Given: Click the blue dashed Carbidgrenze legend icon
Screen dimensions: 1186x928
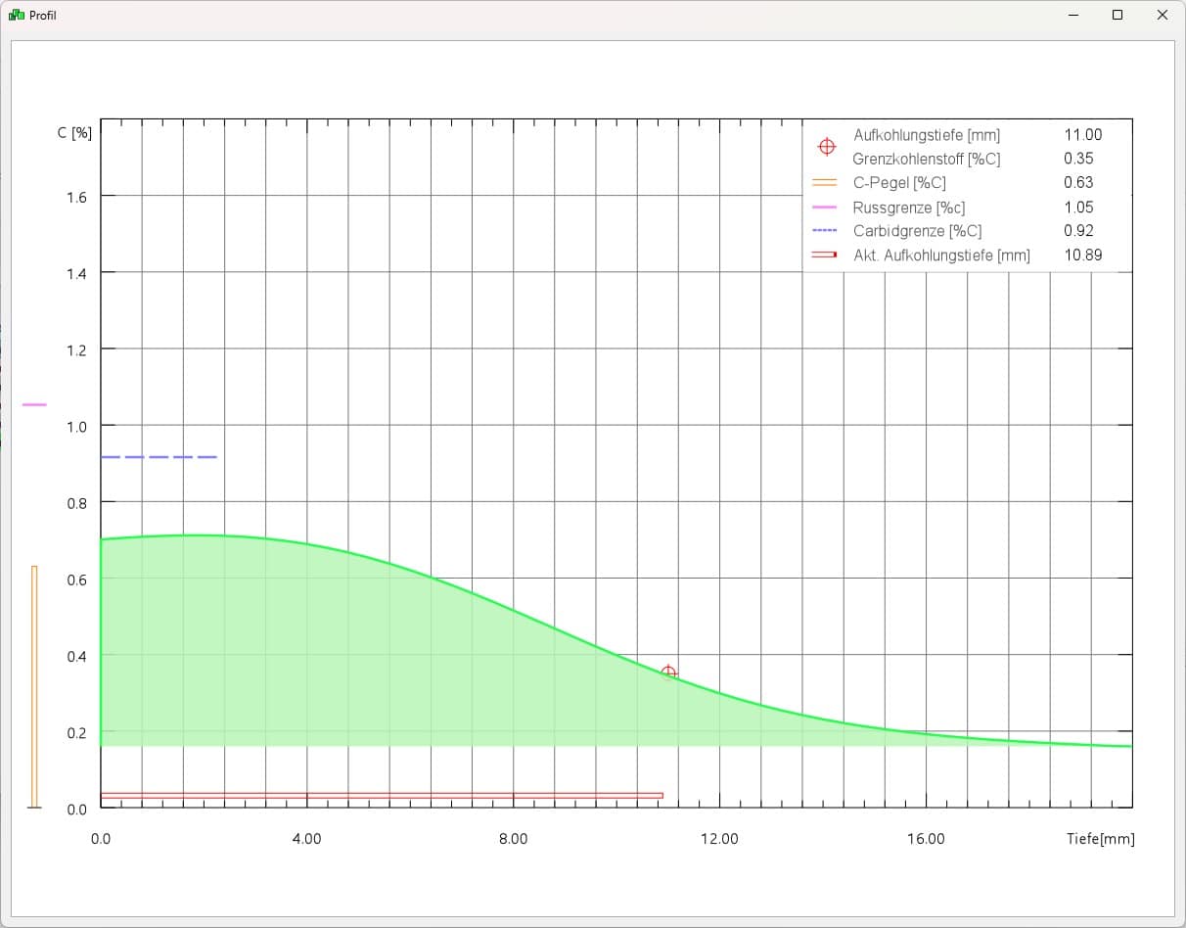Looking at the screenshot, I should coord(825,231).
